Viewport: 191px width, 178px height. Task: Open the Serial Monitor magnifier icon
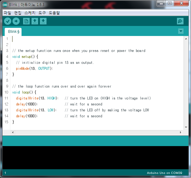180,21
